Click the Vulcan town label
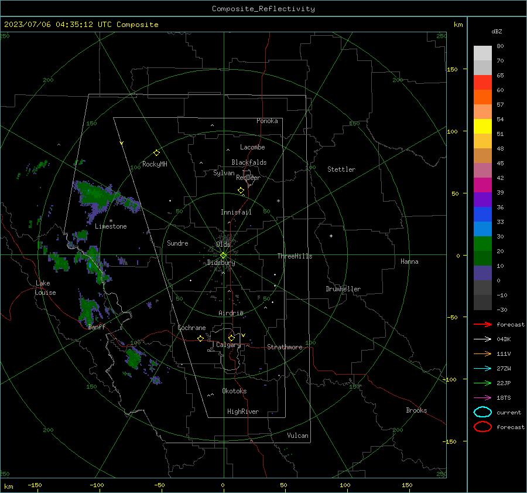527x493 pixels. (297, 436)
